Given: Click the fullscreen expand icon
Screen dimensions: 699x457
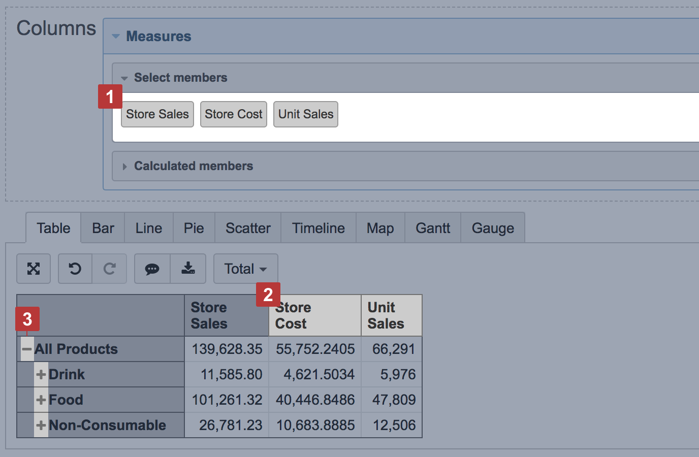Looking at the screenshot, I should point(34,269).
